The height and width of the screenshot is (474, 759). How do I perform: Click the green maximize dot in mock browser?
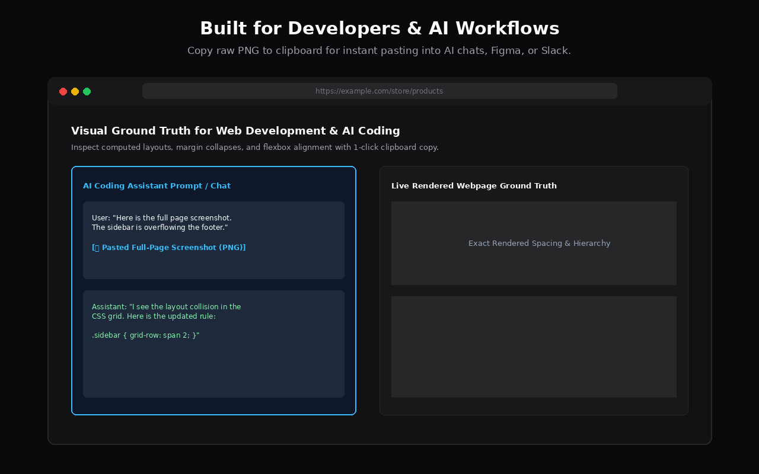[87, 91]
